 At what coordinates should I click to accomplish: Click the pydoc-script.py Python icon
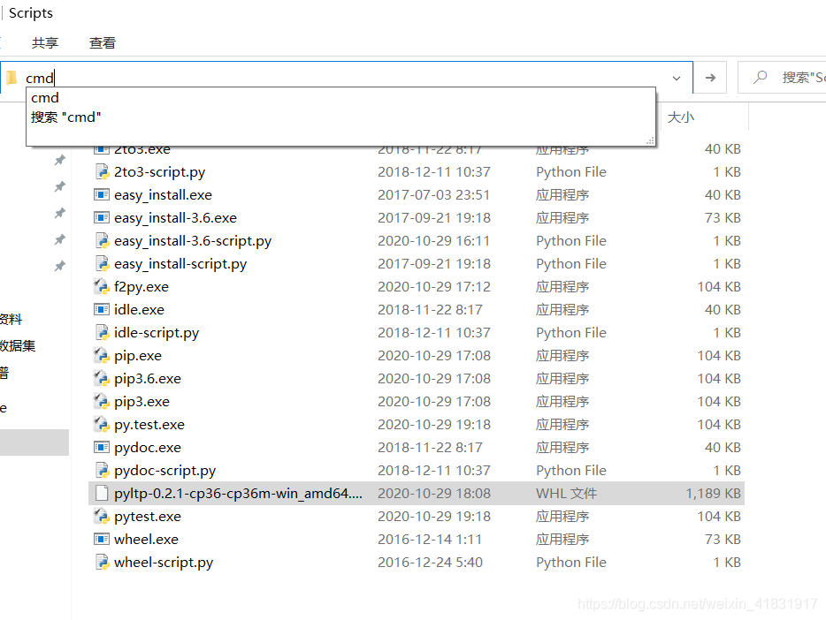[102, 471]
